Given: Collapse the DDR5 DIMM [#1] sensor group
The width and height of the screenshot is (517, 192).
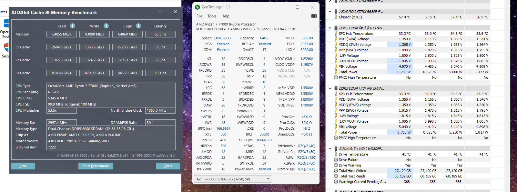Looking at the screenshot, I should pos(330,28).
